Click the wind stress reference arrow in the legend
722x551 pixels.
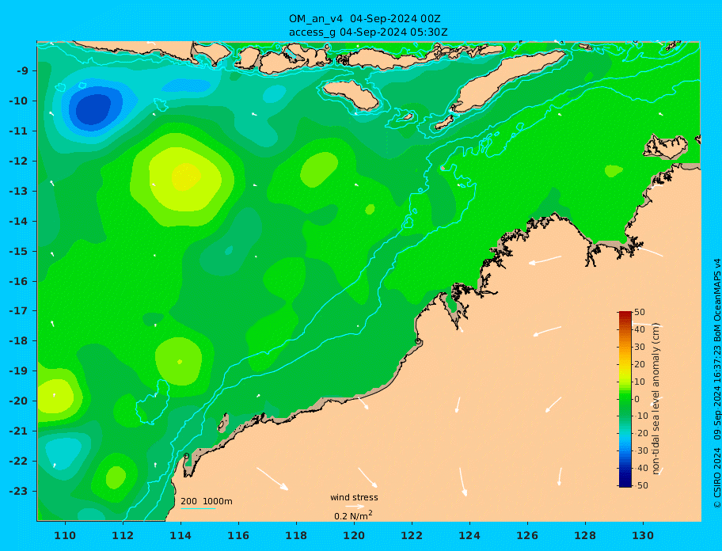(x=355, y=507)
